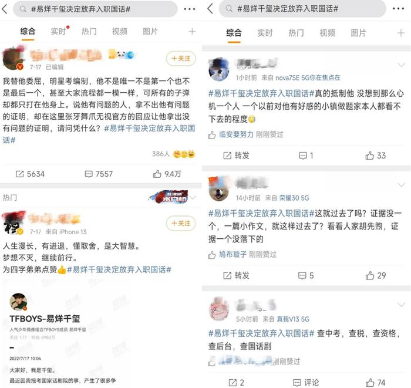Focus the search field on left screen
The height and width of the screenshot is (388, 411).
click(x=95, y=9)
